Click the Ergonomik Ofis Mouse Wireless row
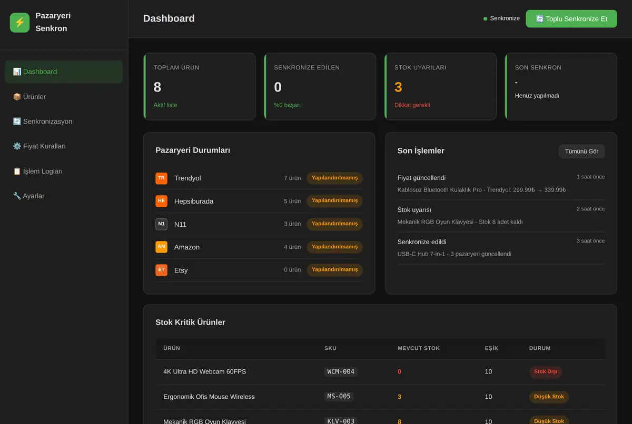 tap(380, 397)
